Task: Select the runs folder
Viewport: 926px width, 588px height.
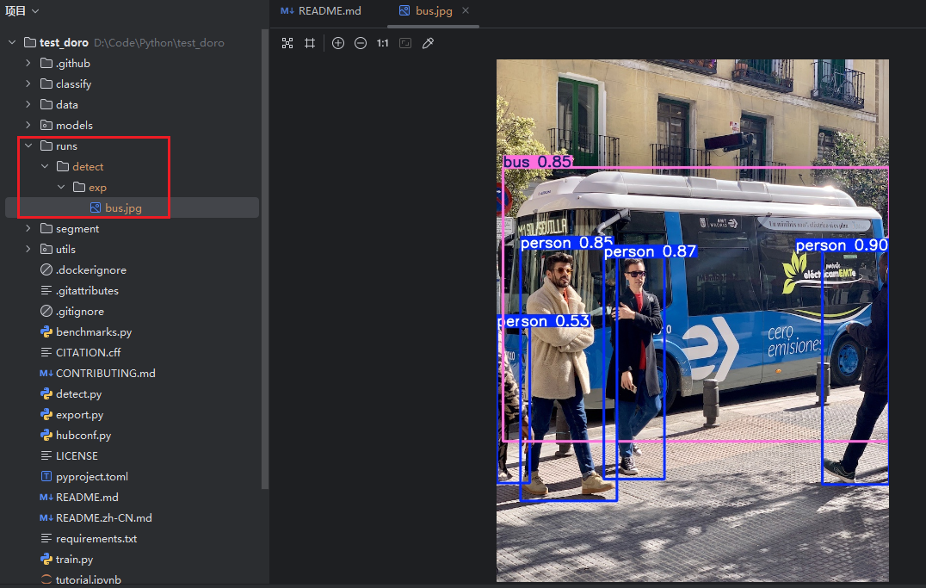Action: [x=132, y=146]
